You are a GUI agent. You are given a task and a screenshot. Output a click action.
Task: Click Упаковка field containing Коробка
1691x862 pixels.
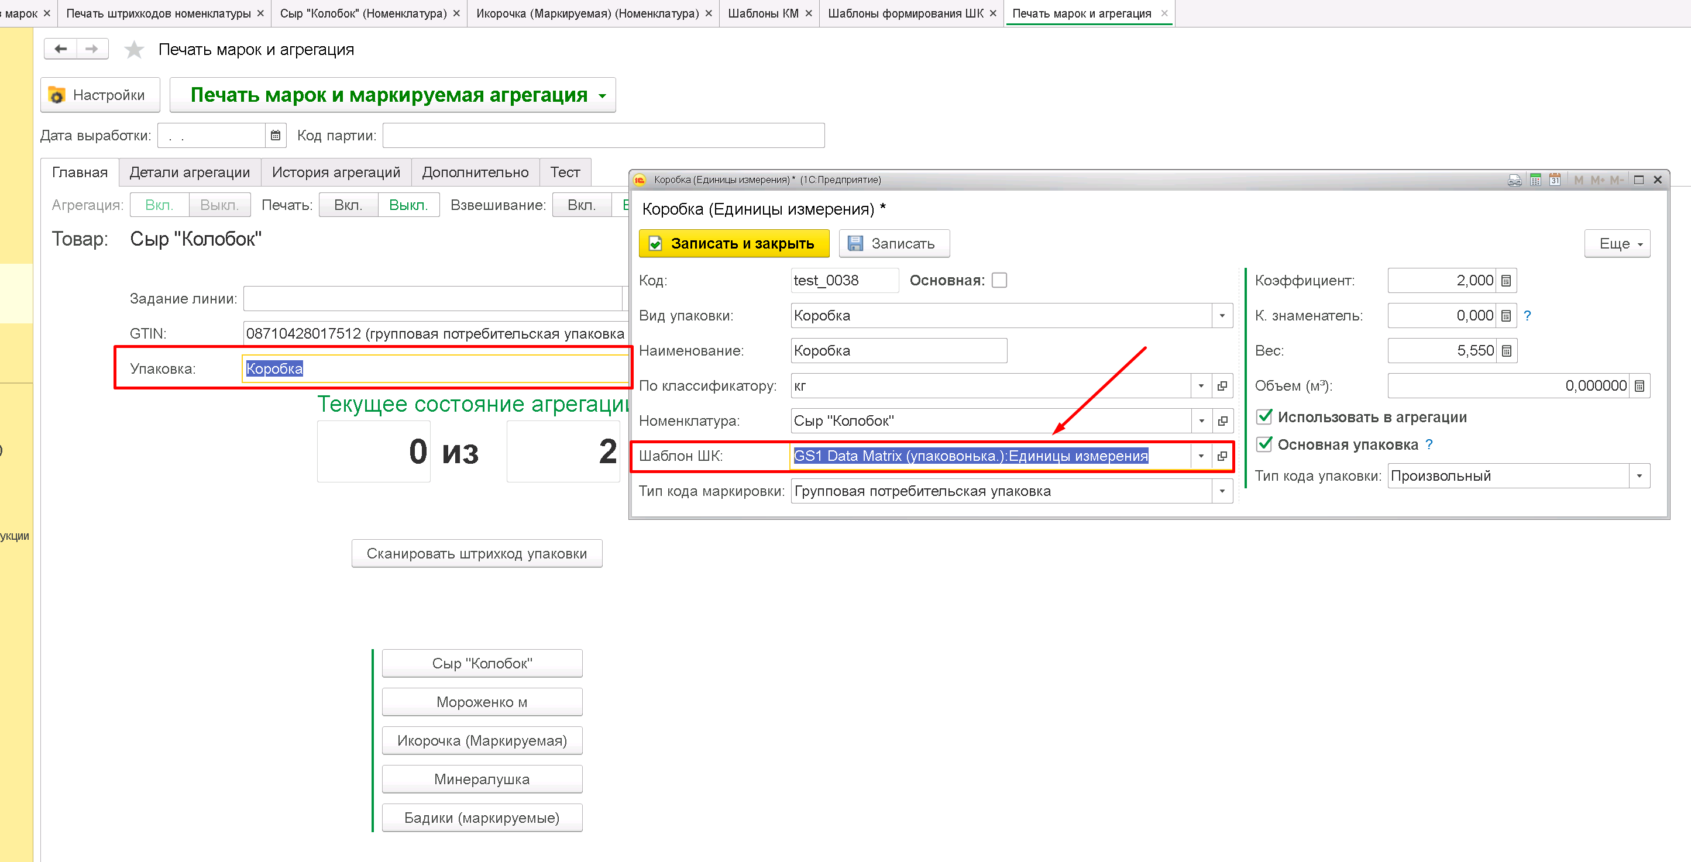tap(435, 368)
